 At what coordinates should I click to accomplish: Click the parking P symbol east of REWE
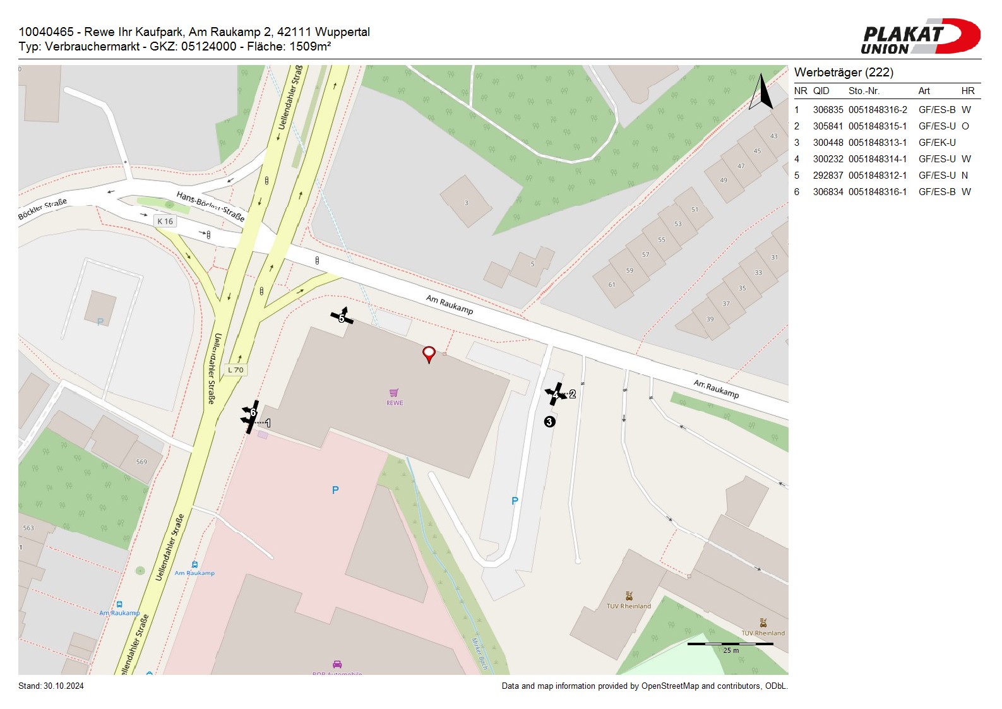[x=515, y=501]
